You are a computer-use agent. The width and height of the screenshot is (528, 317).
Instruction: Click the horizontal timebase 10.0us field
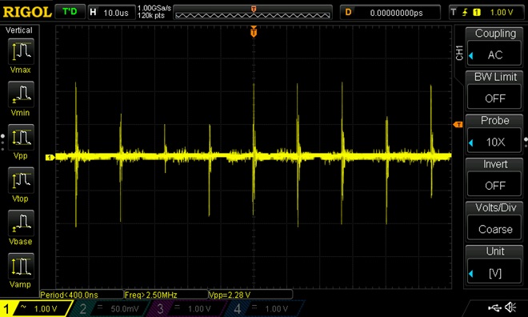coord(111,13)
